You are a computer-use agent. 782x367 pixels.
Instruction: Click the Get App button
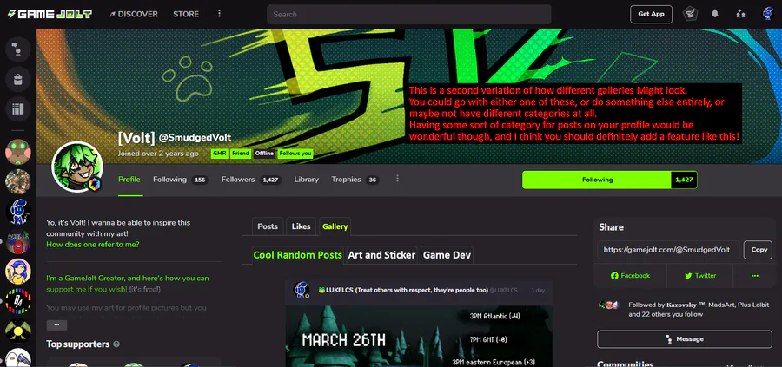[651, 14]
